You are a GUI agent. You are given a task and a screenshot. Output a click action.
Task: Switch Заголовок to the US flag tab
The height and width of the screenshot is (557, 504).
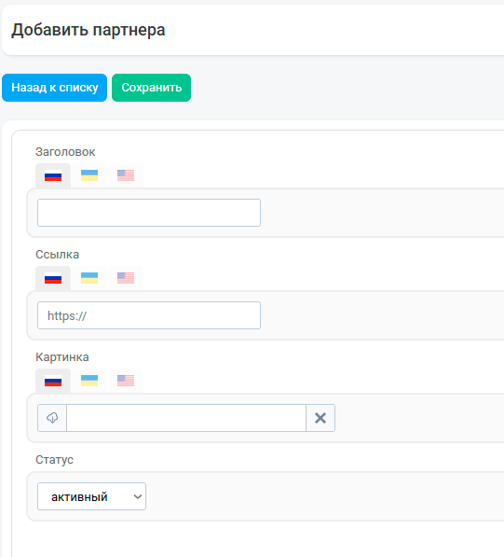point(126,175)
